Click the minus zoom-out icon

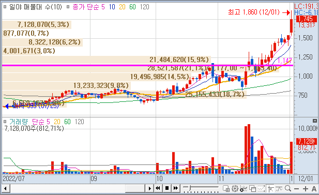[296, 189]
